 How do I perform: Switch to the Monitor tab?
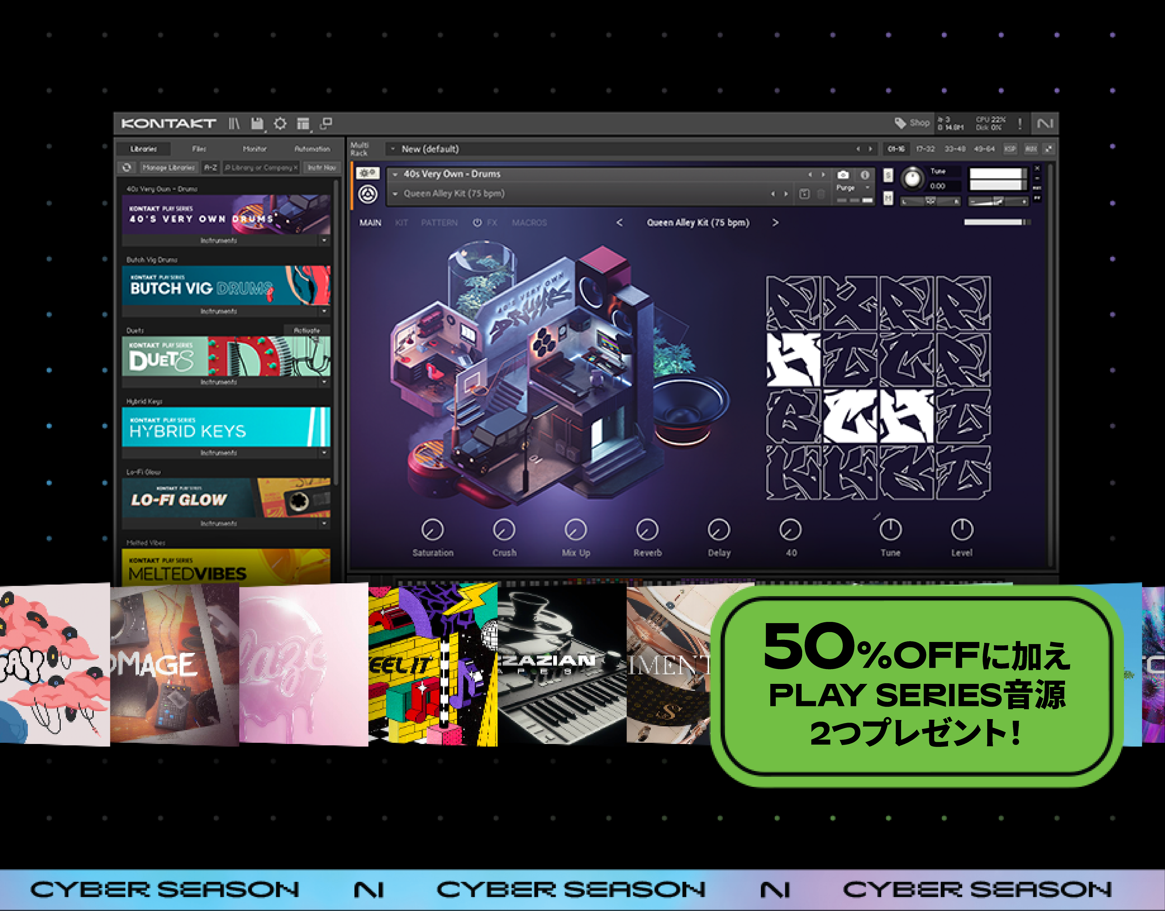255,149
